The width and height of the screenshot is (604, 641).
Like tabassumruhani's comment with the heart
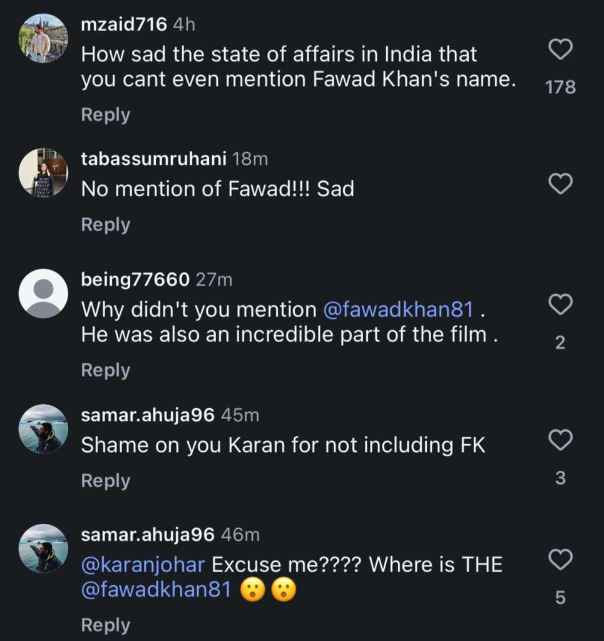click(x=560, y=184)
